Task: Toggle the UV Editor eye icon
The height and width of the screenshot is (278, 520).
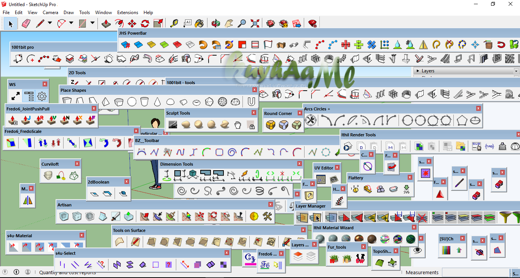Action: click(x=334, y=179)
